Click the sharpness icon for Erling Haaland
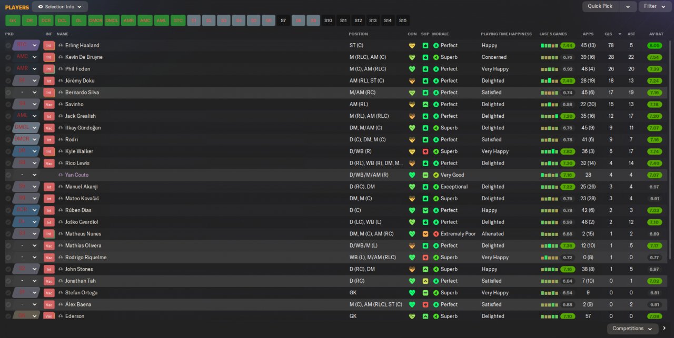 coord(425,46)
